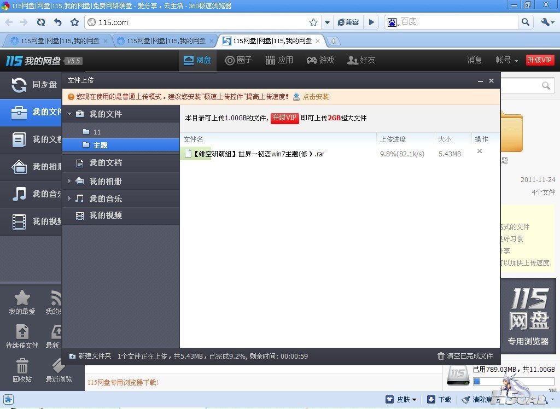The width and height of the screenshot is (560, 409).
Task: Click 清空已完成文件 at the bottom of the dialog
Action: 465,356
